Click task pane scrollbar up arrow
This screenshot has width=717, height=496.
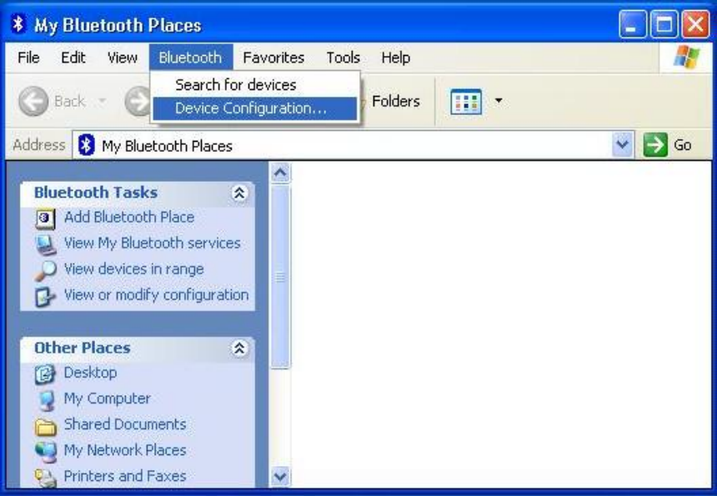coord(280,173)
